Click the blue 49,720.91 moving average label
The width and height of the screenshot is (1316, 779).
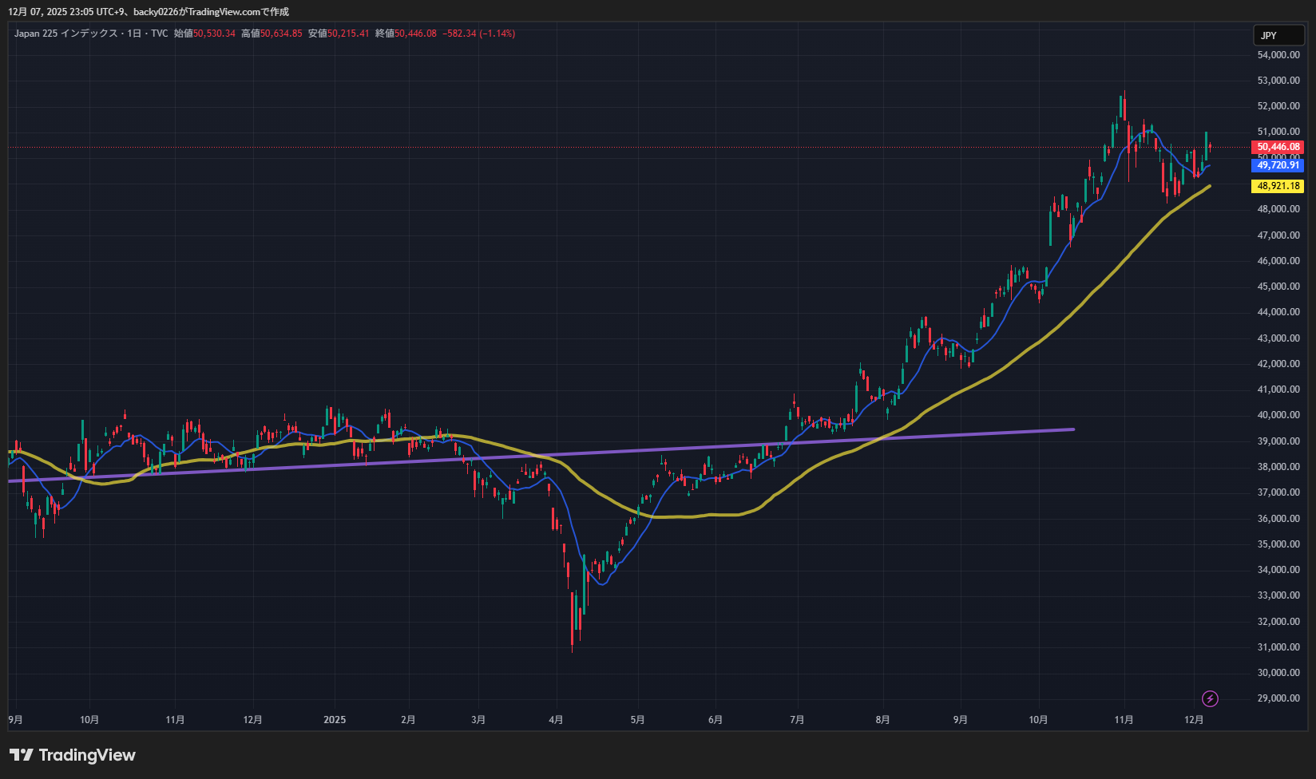click(1278, 165)
